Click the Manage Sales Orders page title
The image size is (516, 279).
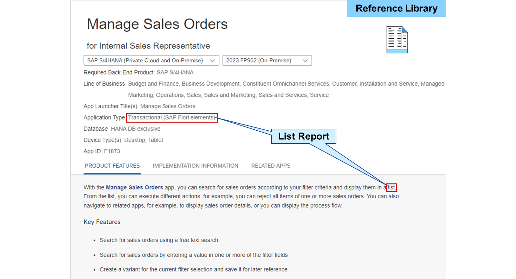(157, 24)
